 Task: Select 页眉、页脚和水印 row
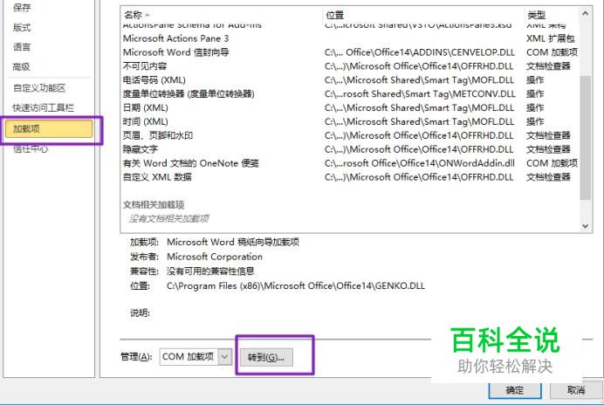[349, 135]
